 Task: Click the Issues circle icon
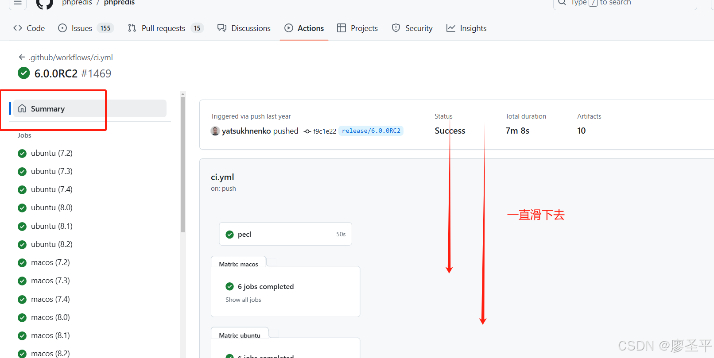(x=62, y=28)
